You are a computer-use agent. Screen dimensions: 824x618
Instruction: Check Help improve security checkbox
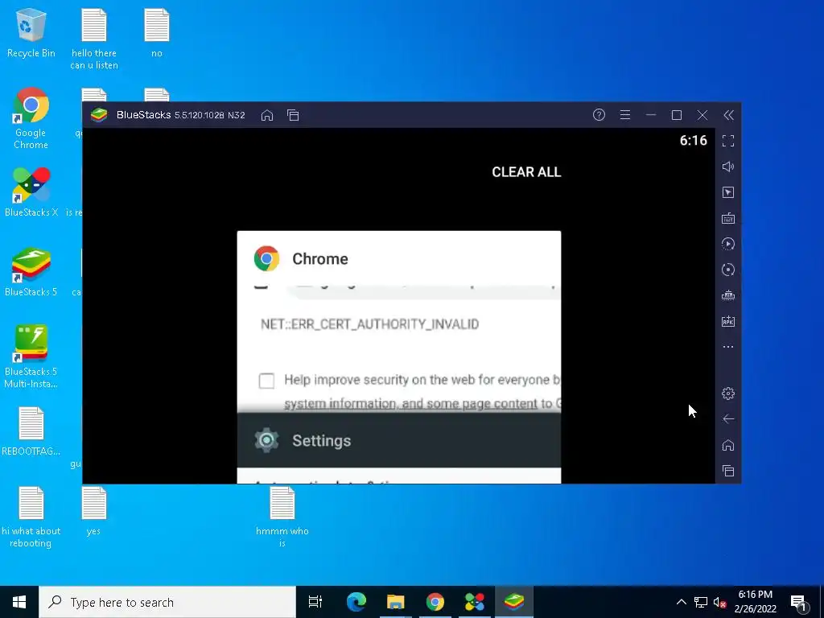pyautogui.click(x=266, y=381)
